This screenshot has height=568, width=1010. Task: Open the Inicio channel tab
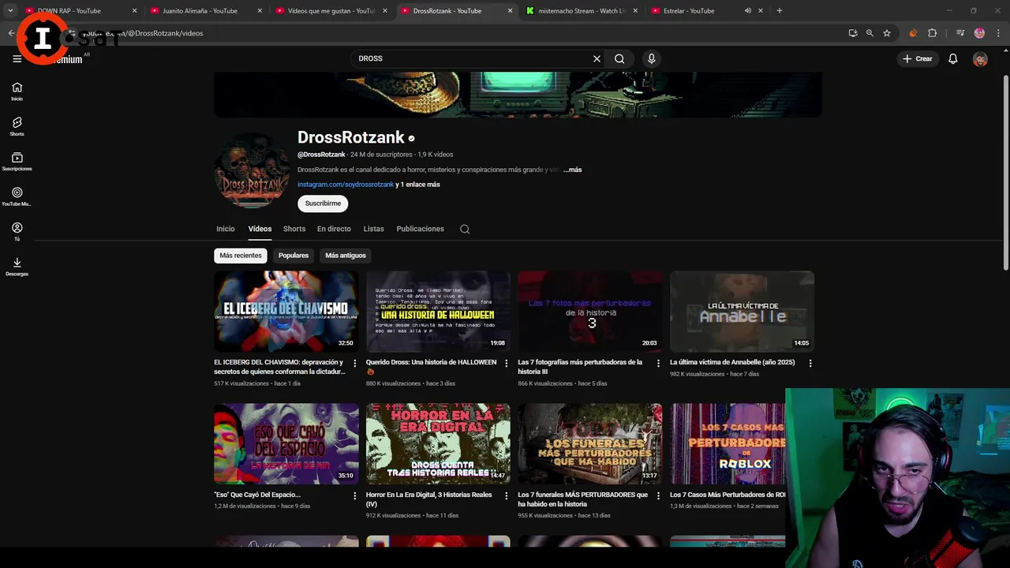[226, 229]
